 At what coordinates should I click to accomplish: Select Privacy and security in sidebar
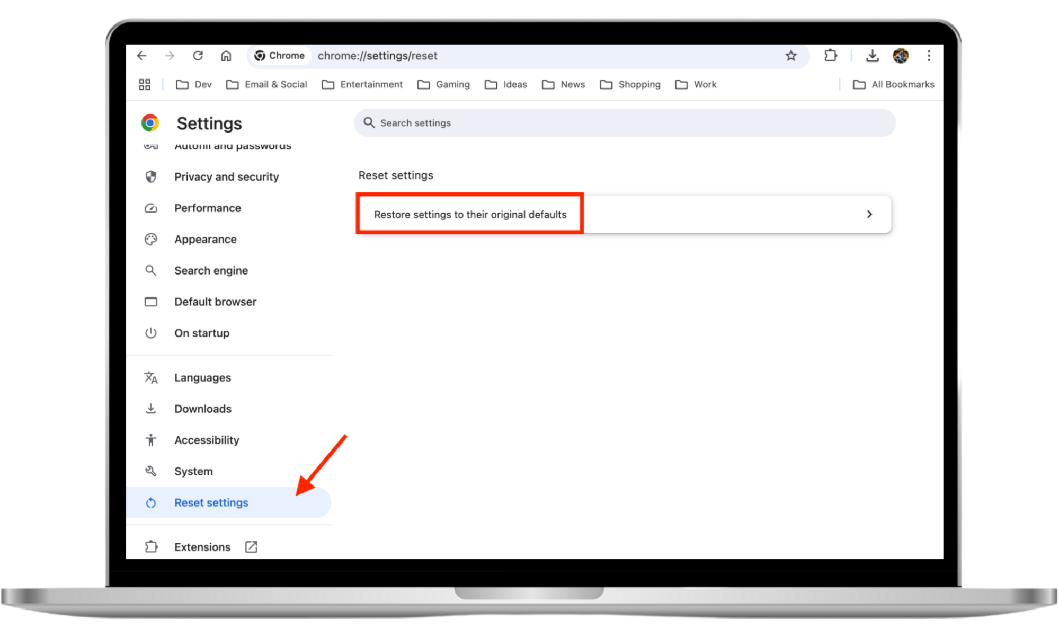pyautogui.click(x=226, y=177)
